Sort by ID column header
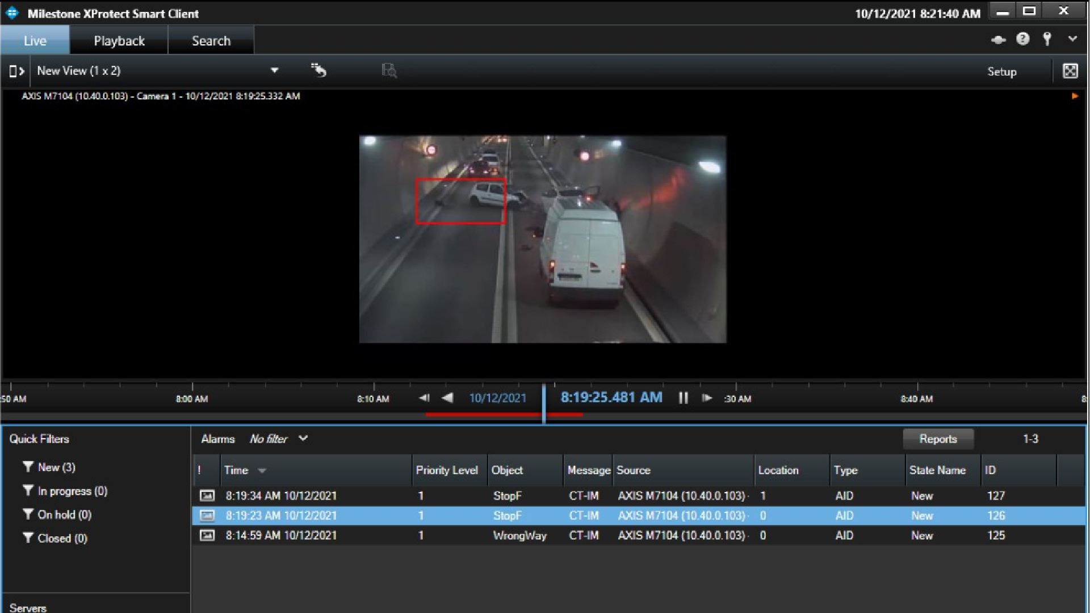 coord(1018,470)
